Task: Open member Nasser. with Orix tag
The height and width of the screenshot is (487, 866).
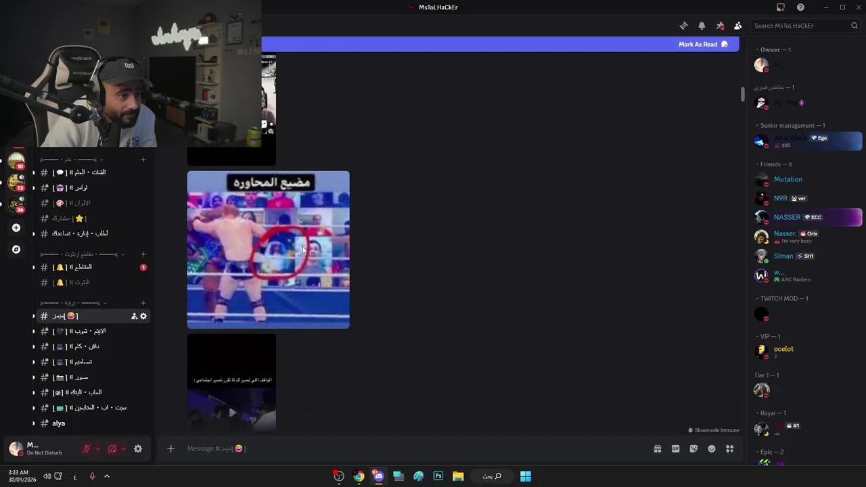Action: tap(807, 237)
